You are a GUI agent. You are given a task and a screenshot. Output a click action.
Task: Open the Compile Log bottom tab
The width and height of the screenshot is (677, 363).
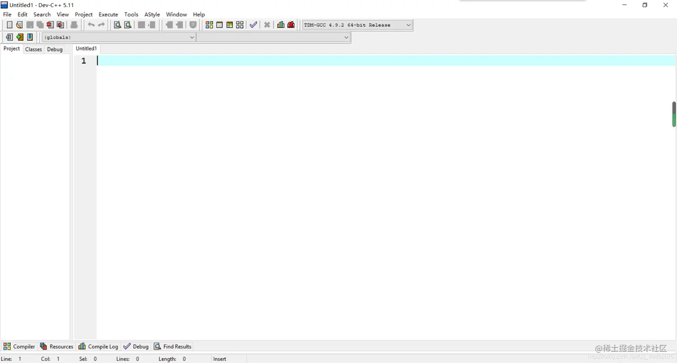pos(98,346)
